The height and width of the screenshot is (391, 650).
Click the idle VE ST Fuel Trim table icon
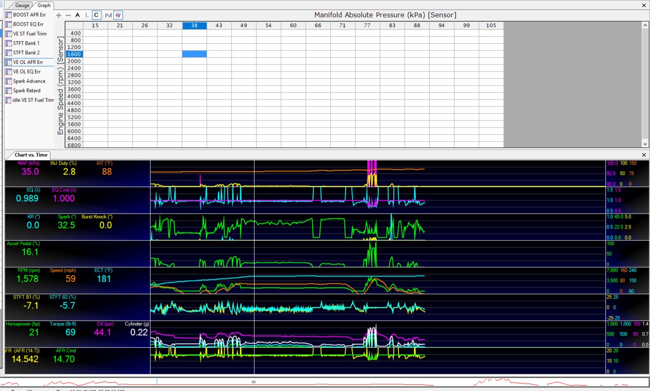(x=9, y=100)
